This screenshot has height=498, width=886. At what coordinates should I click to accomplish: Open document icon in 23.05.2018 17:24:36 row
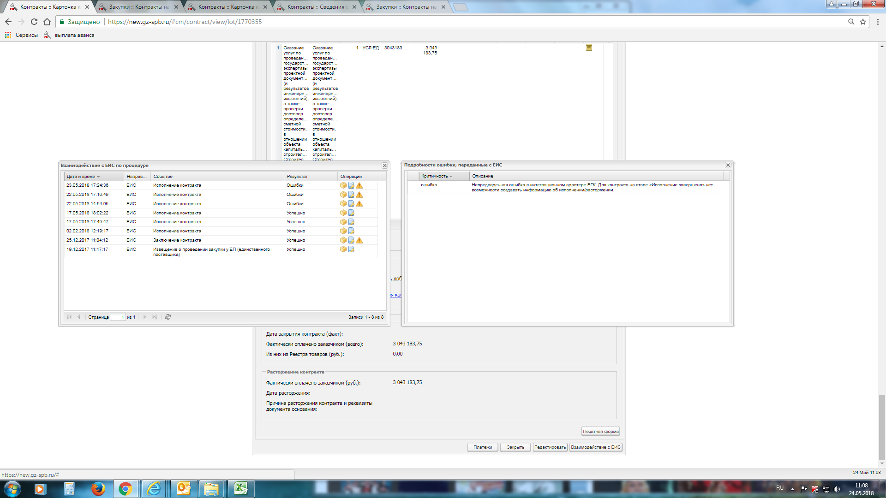point(351,185)
